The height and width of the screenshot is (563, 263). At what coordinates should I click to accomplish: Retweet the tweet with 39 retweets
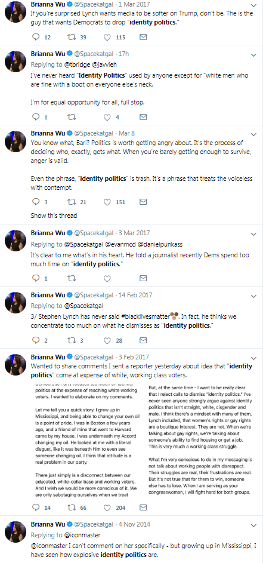(72, 38)
